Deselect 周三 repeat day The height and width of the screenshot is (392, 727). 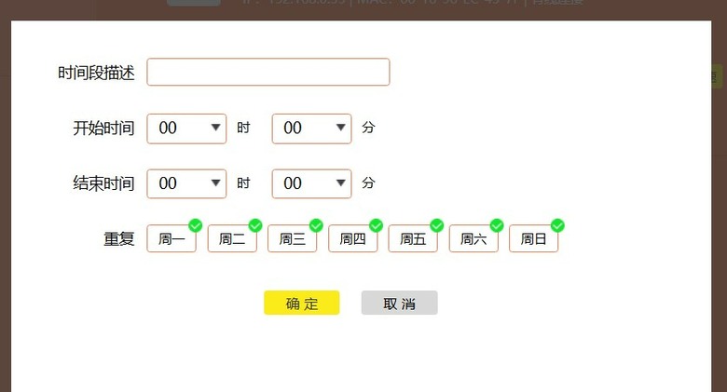pos(292,238)
